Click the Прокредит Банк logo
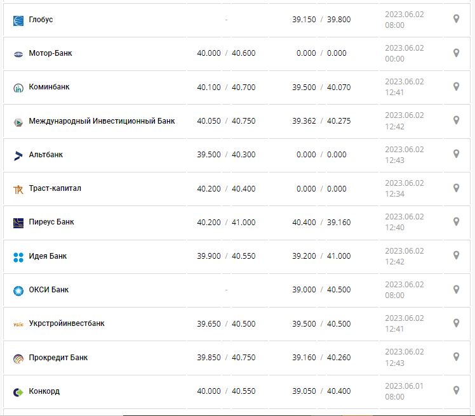The width and height of the screenshot is (475, 416). [18, 358]
